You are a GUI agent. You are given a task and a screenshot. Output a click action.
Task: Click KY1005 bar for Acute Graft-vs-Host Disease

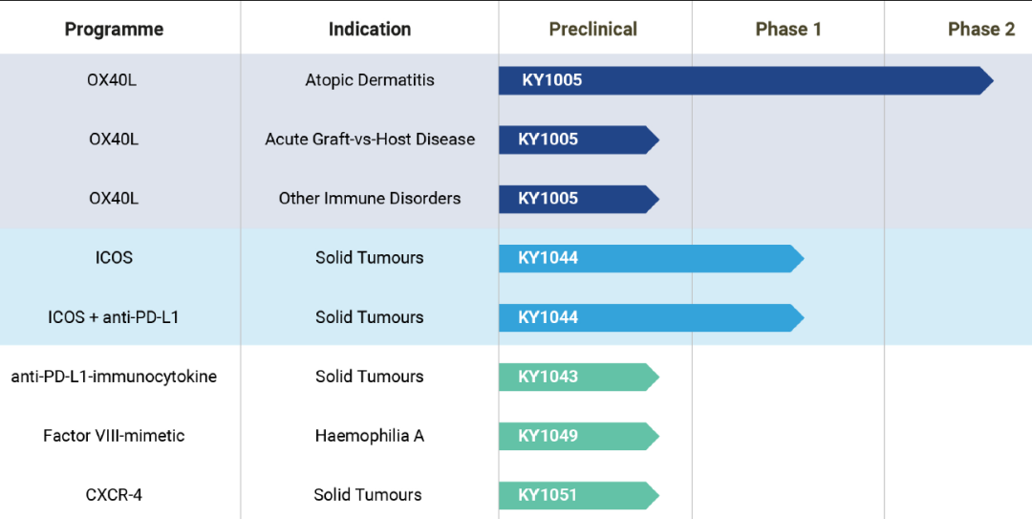pos(578,140)
